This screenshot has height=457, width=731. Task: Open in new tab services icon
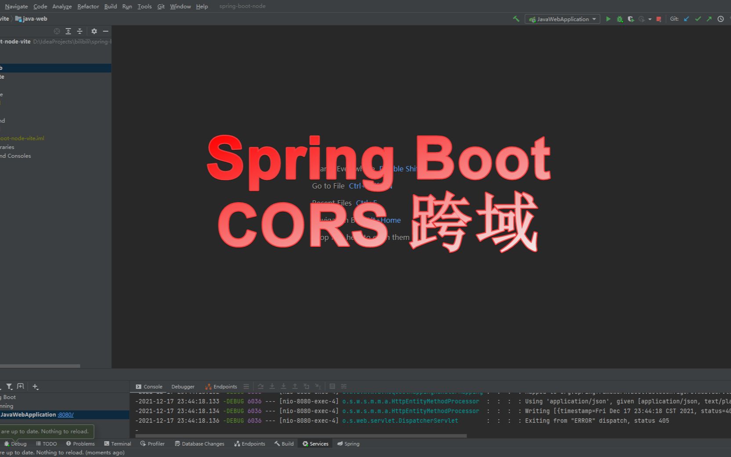click(x=20, y=387)
